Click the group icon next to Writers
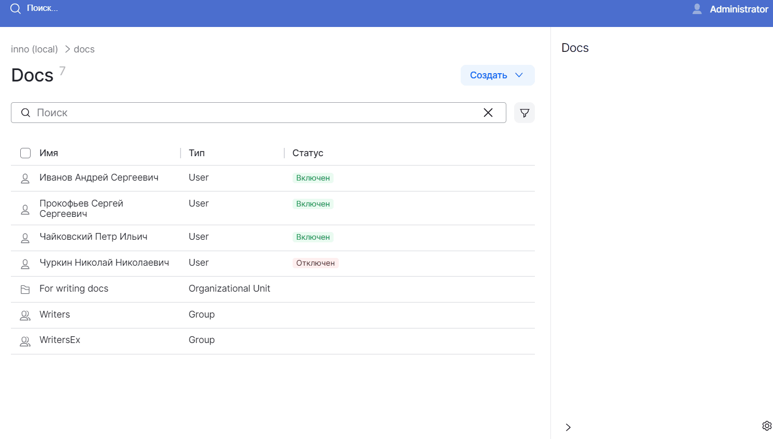 [x=25, y=315]
